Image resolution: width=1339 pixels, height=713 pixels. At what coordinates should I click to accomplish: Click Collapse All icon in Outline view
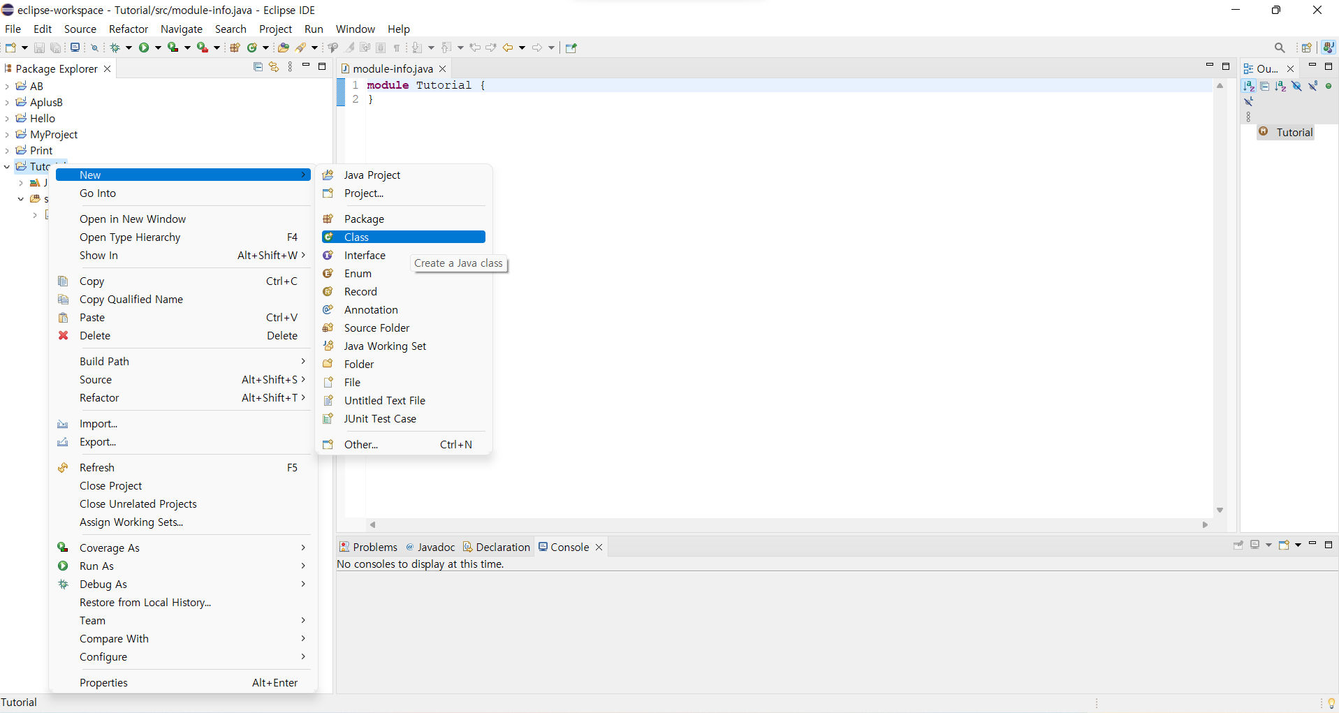[1265, 86]
